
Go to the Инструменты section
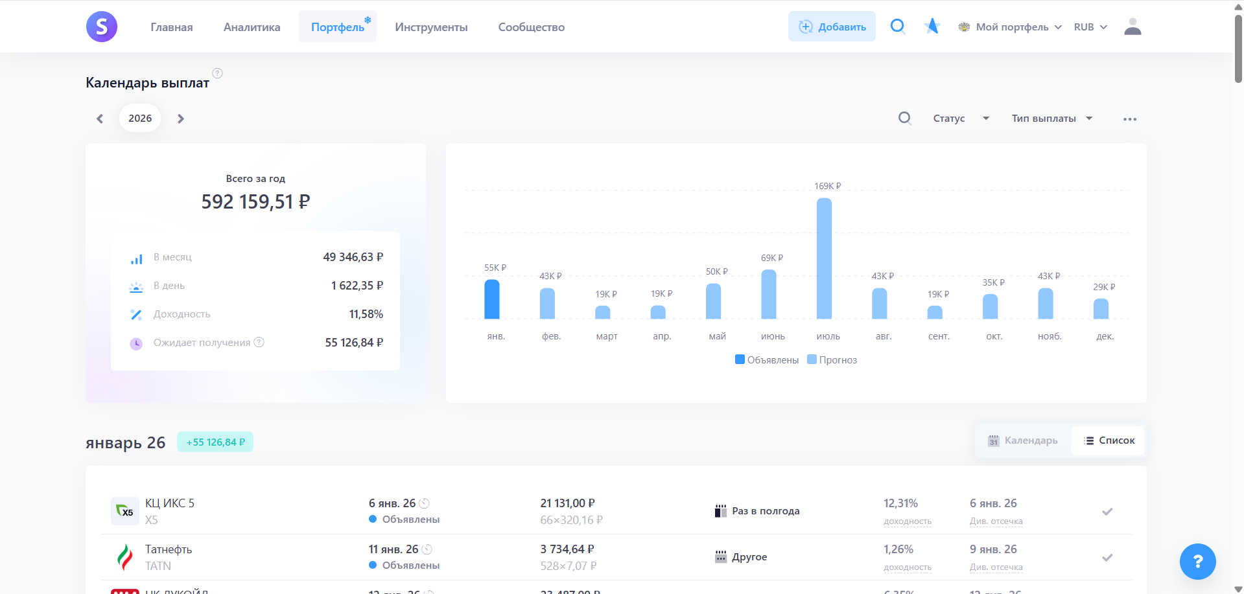431,27
